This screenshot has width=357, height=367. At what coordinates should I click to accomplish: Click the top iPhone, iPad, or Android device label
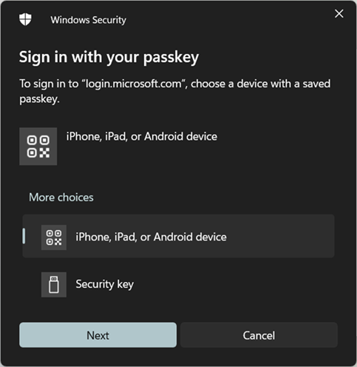click(142, 136)
